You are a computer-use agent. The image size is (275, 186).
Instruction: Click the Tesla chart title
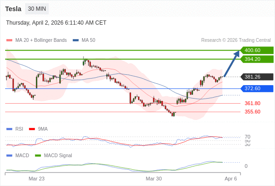click(x=14, y=9)
